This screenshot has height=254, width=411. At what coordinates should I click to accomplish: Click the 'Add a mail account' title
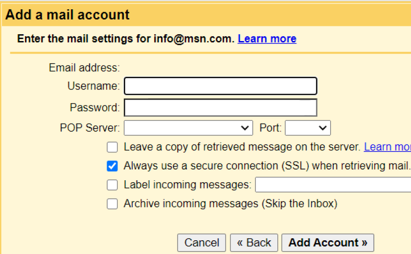click(x=68, y=15)
